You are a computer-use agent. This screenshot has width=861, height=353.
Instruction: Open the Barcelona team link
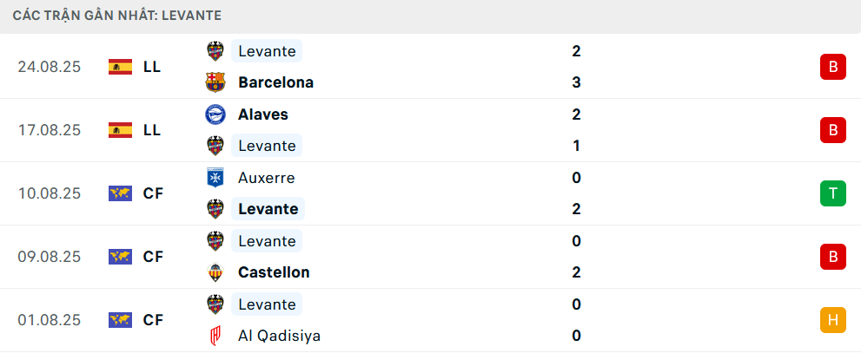click(x=275, y=82)
